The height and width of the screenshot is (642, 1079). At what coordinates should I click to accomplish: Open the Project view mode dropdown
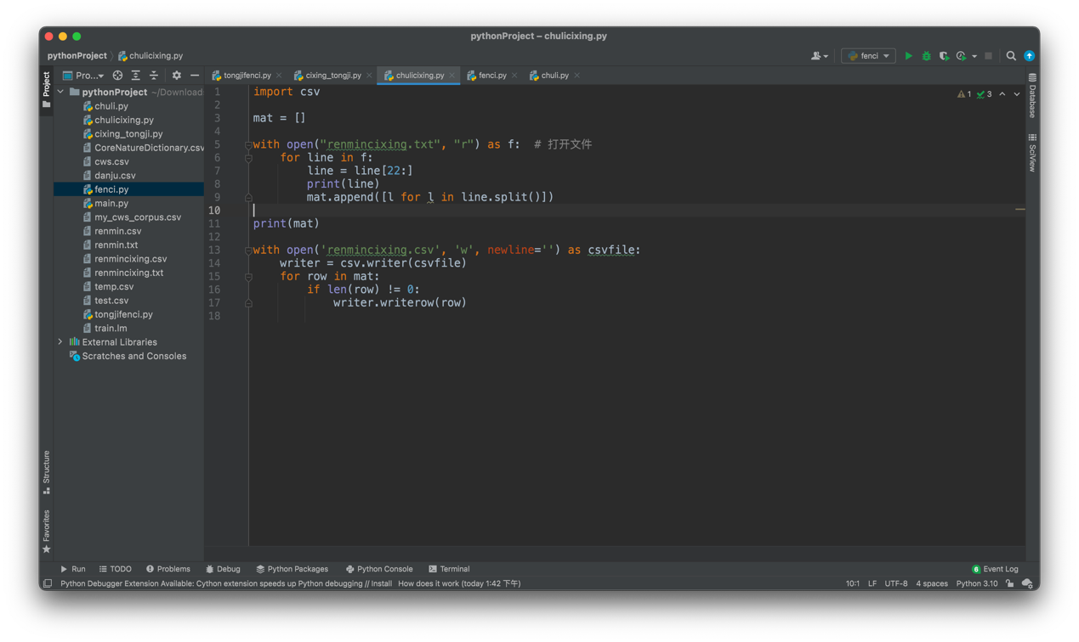click(83, 76)
